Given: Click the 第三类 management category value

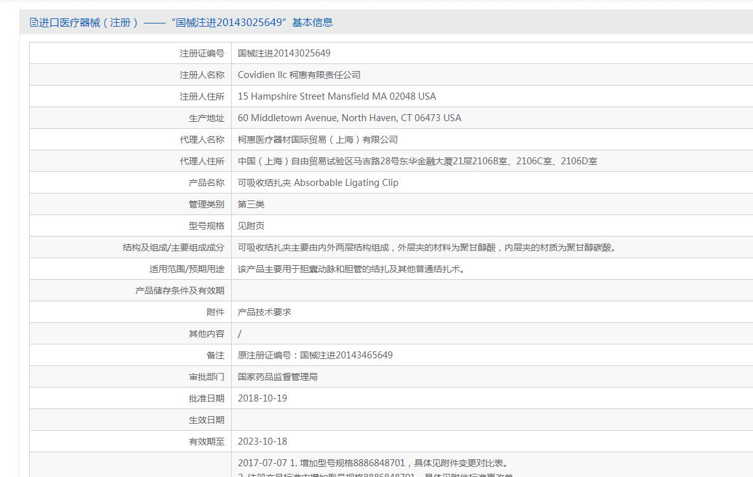Looking at the screenshot, I should pos(251,204).
